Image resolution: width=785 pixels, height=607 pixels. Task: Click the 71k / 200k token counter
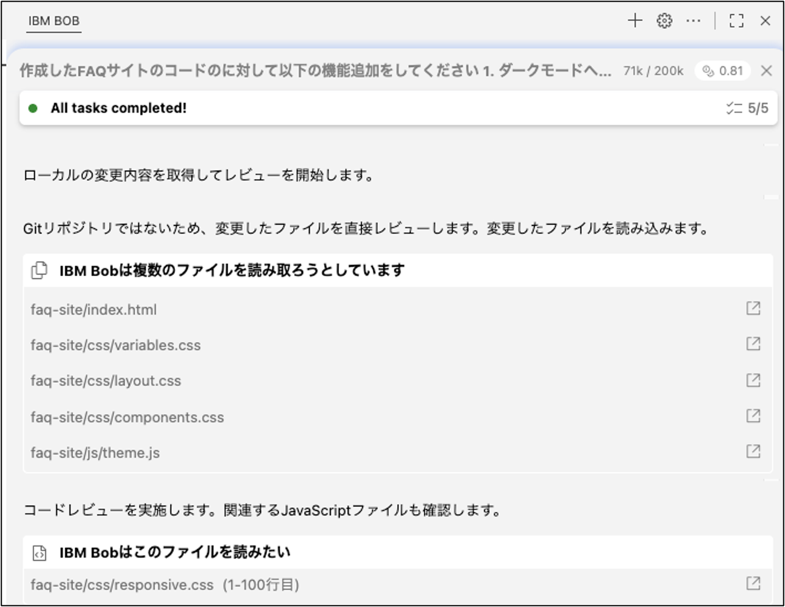point(653,71)
